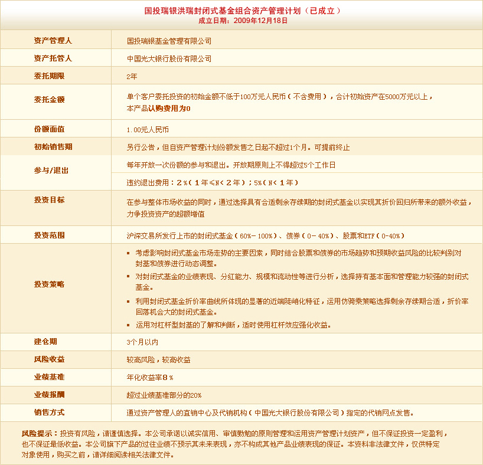This screenshot has width=483, height=465.
Task: Click the 投资范围 allocation text
Action: [266, 235]
